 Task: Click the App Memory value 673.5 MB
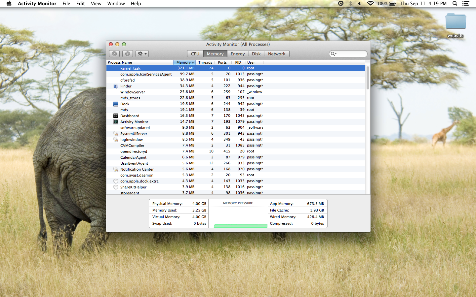pos(315,204)
